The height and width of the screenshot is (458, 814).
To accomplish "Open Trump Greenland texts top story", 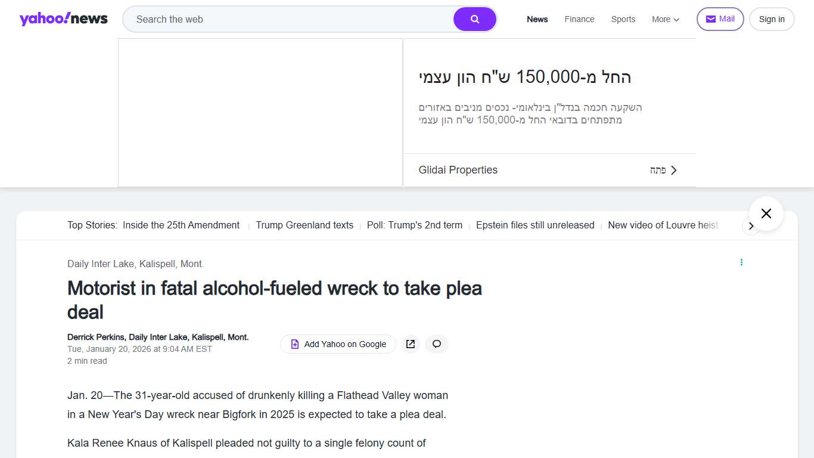I will tap(305, 225).
